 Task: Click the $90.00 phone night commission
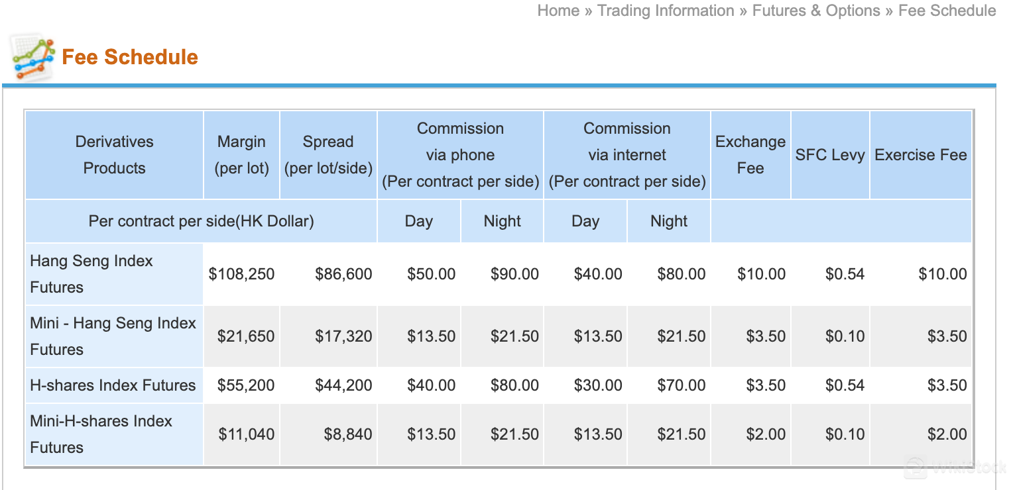514,274
